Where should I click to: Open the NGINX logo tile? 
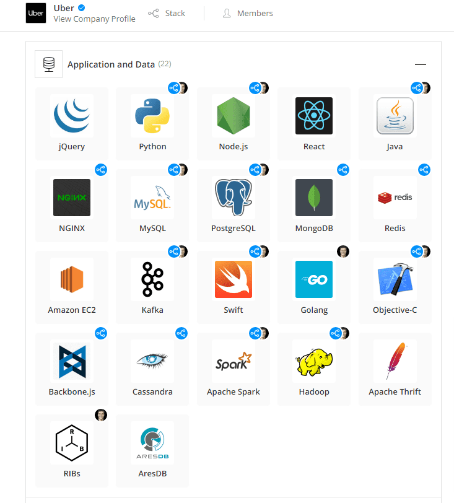click(x=72, y=198)
